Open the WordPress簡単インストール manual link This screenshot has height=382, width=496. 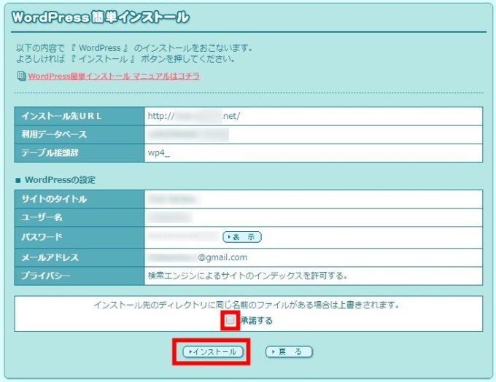coord(114,76)
